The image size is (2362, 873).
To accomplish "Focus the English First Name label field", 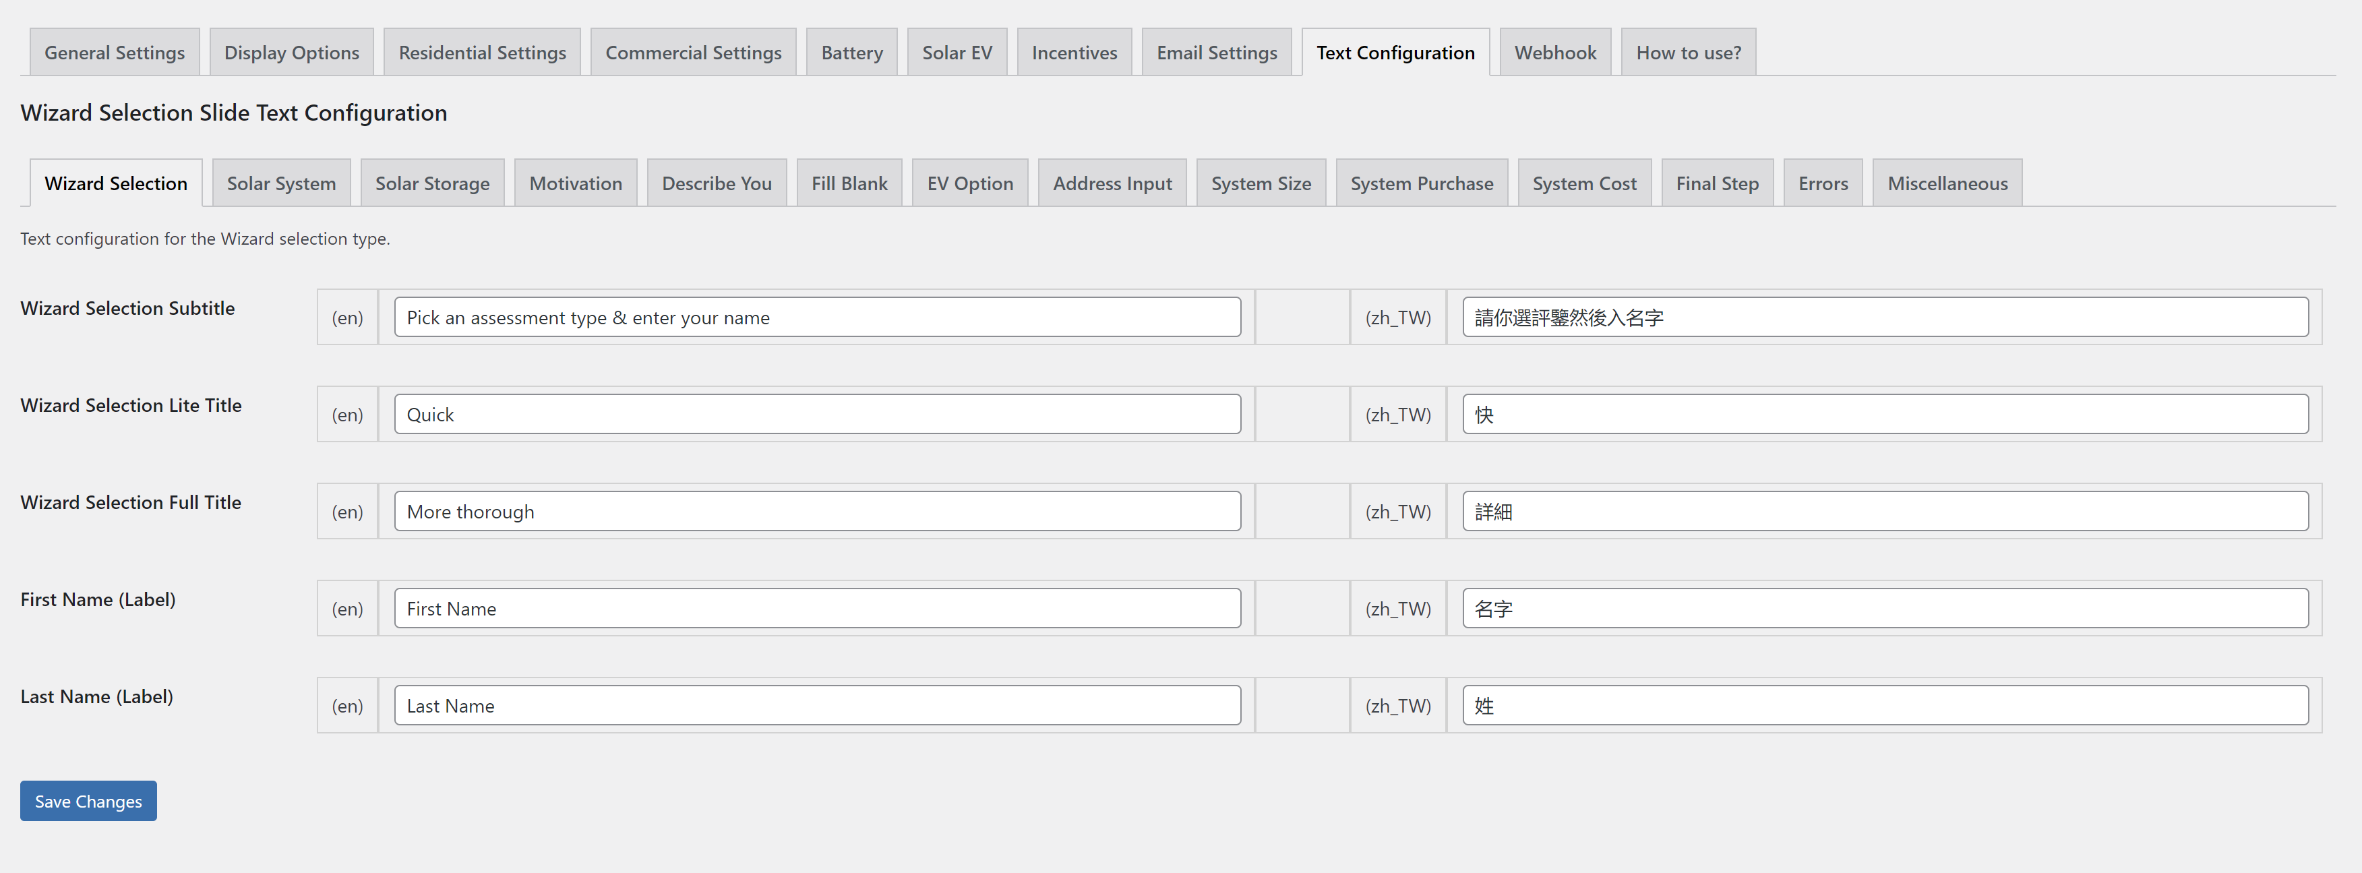I will click(x=816, y=609).
